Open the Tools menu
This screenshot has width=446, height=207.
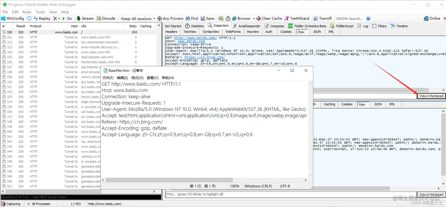(40, 12)
